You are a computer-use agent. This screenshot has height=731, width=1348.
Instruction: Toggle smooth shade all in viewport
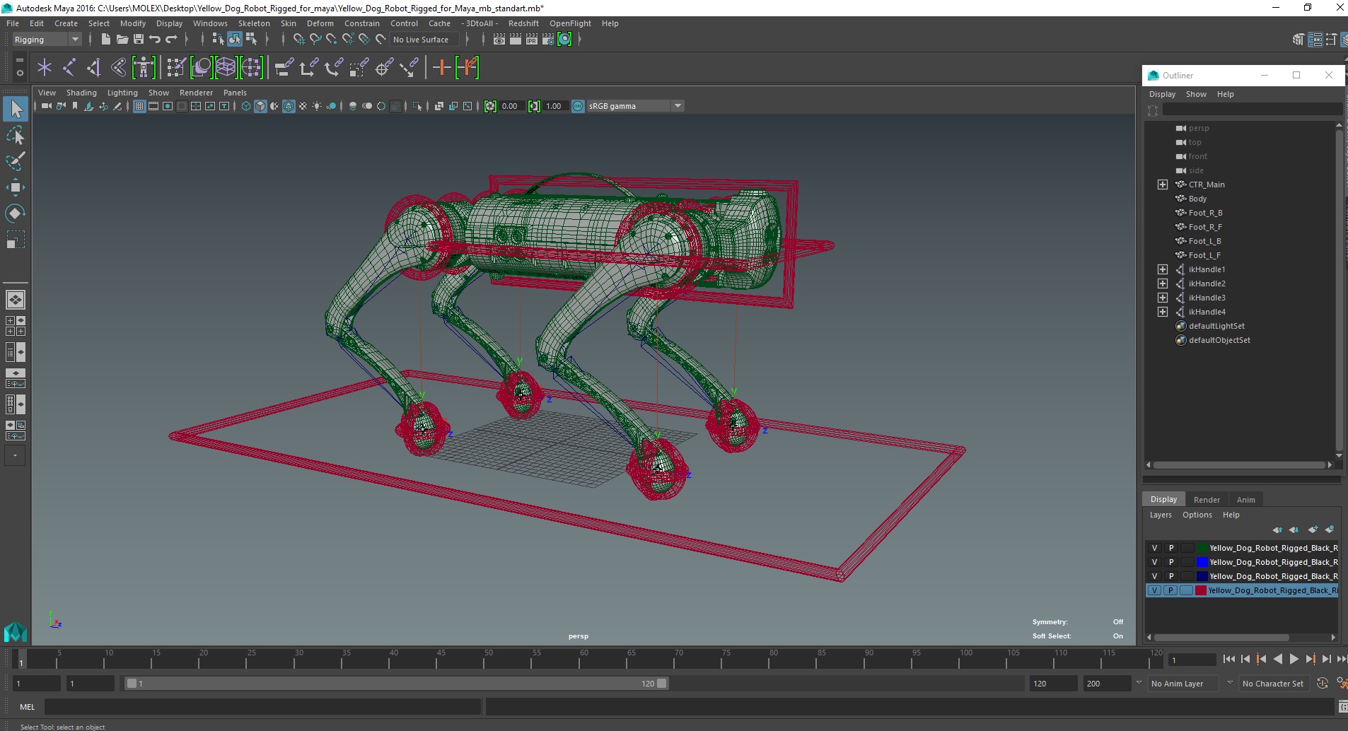[260, 106]
